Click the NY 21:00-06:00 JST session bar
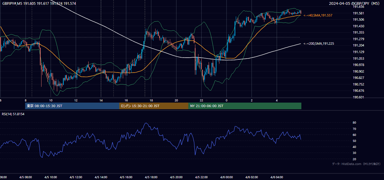This screenshot has width=384, height=180. click(245, 106)
